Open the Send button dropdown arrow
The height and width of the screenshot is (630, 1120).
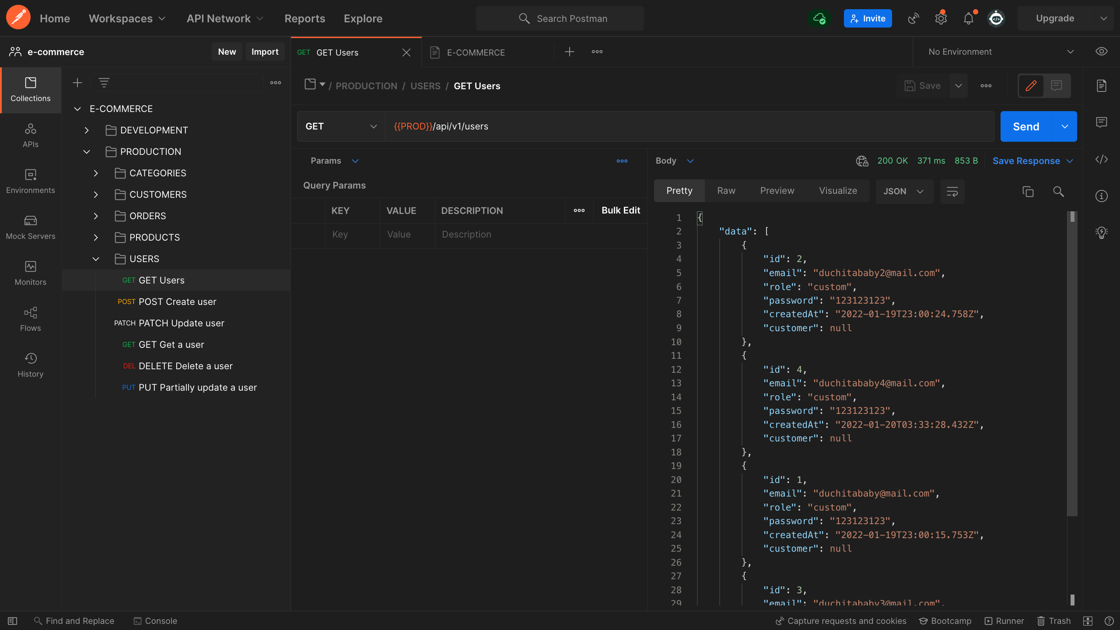click(1065, 126)
